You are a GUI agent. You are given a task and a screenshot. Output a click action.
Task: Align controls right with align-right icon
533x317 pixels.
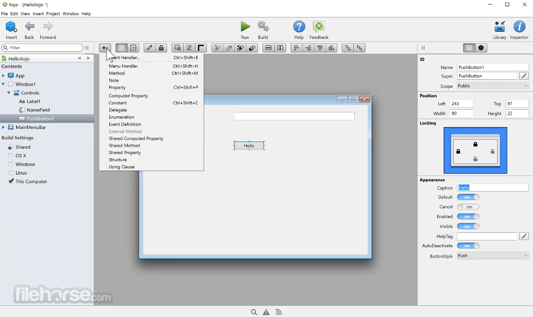coord(308,48)
